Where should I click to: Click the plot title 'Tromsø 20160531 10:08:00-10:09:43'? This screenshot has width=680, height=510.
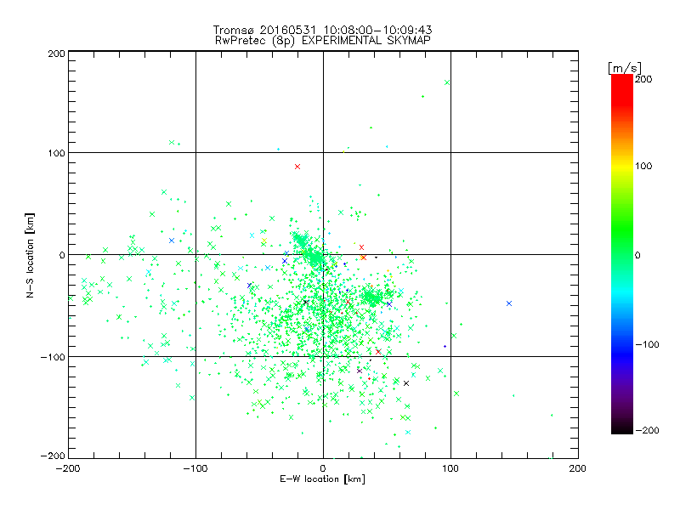coord(322,30)
